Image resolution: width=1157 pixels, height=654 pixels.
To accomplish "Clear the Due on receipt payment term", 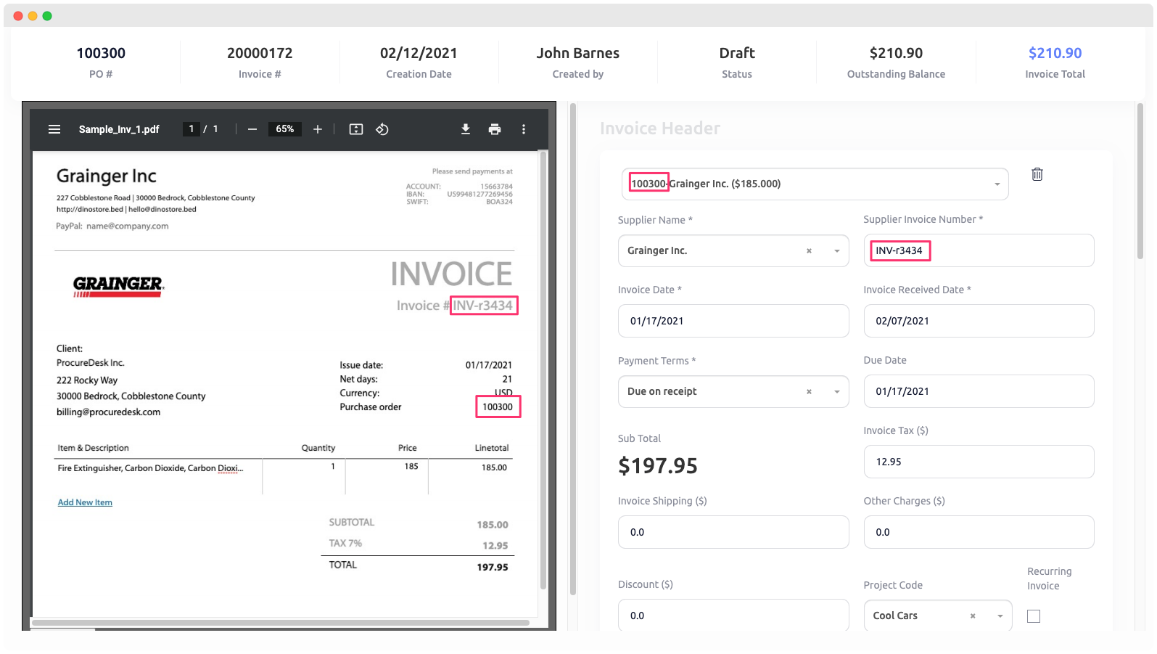I will [809, 392].
